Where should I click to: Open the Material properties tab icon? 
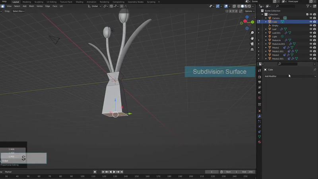coord(260,142)
